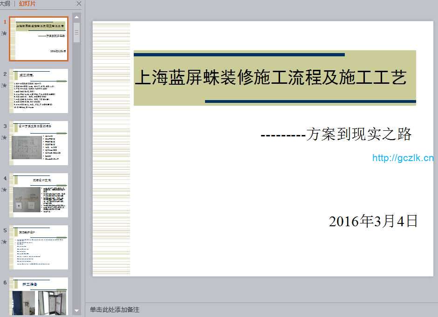
Task: Click the animation star icon beside slide 2
Action: [x=4, y=85]
